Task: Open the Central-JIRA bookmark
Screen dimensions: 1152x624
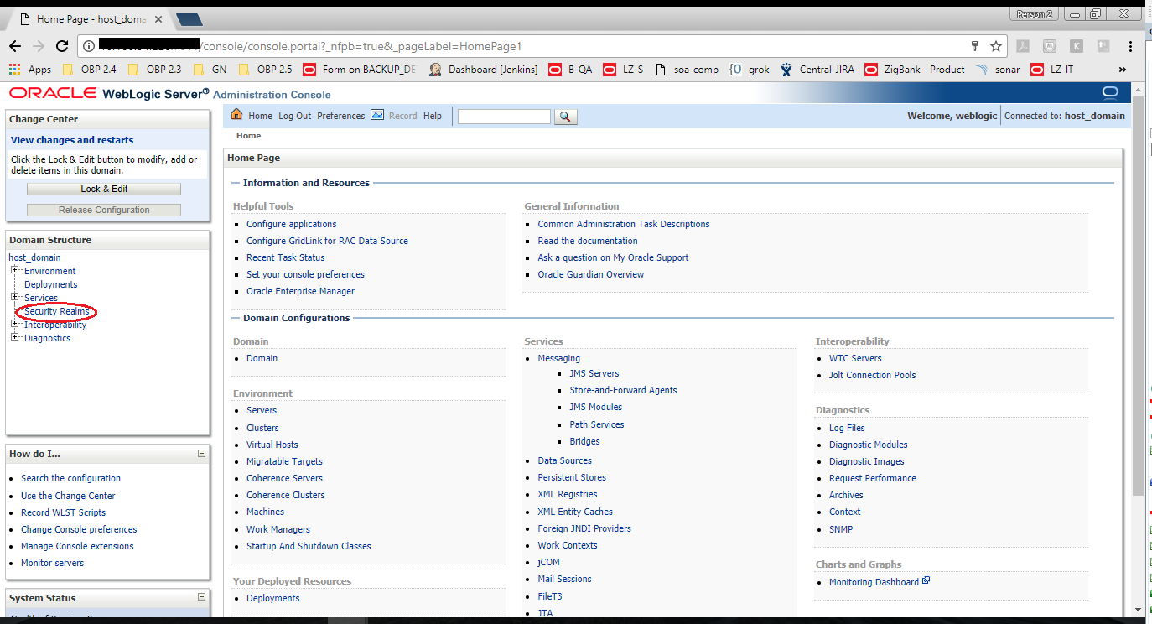Action: pos(817,70)
